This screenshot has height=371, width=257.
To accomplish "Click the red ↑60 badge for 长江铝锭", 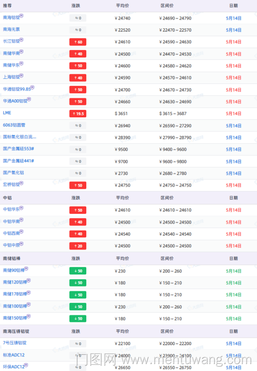I will point(78,42).
